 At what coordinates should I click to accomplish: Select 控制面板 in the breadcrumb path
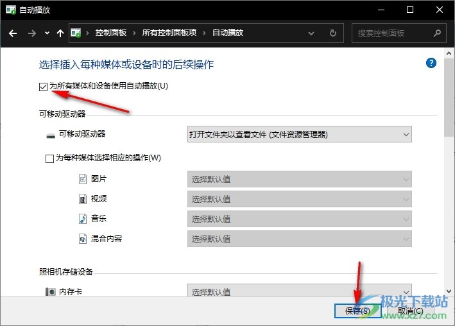111,33
